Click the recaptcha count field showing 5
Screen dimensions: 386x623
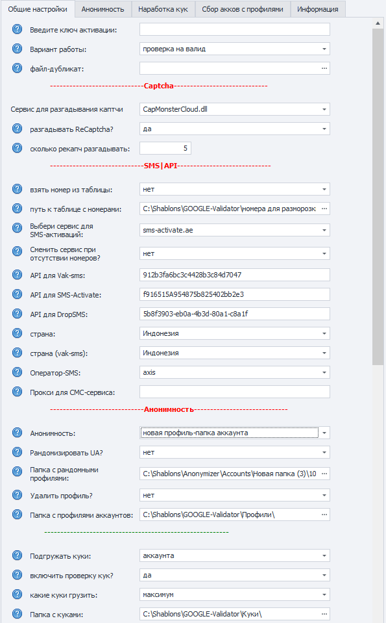point(165,148)
